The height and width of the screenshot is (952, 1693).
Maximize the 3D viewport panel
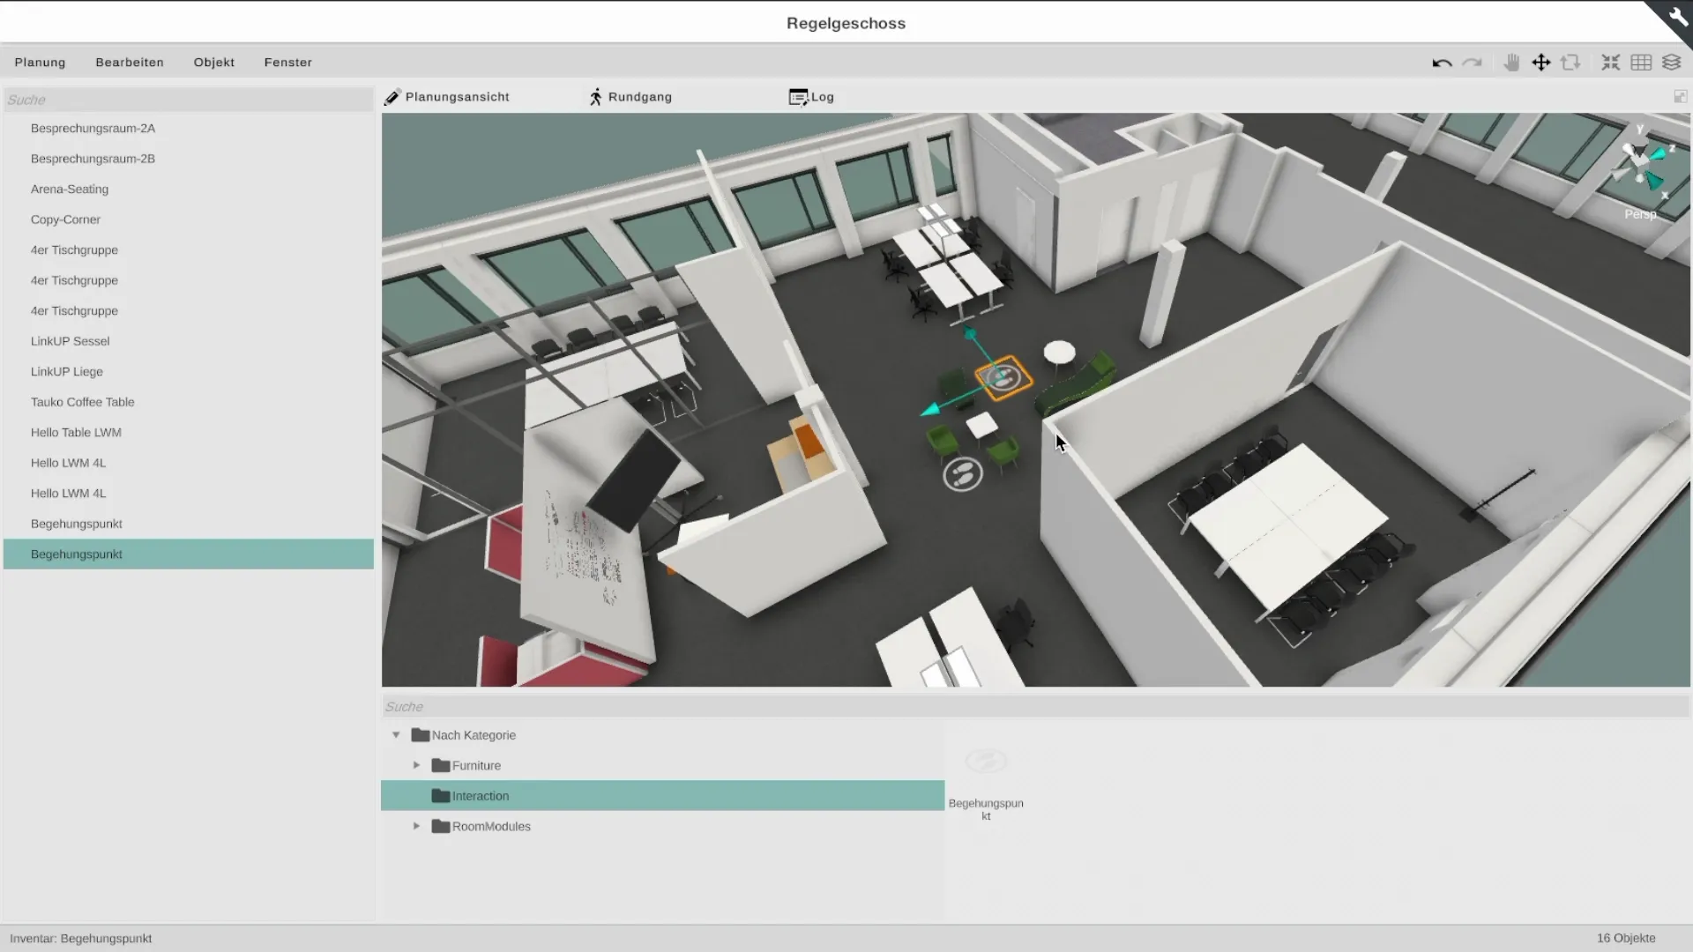point(1680,96)
